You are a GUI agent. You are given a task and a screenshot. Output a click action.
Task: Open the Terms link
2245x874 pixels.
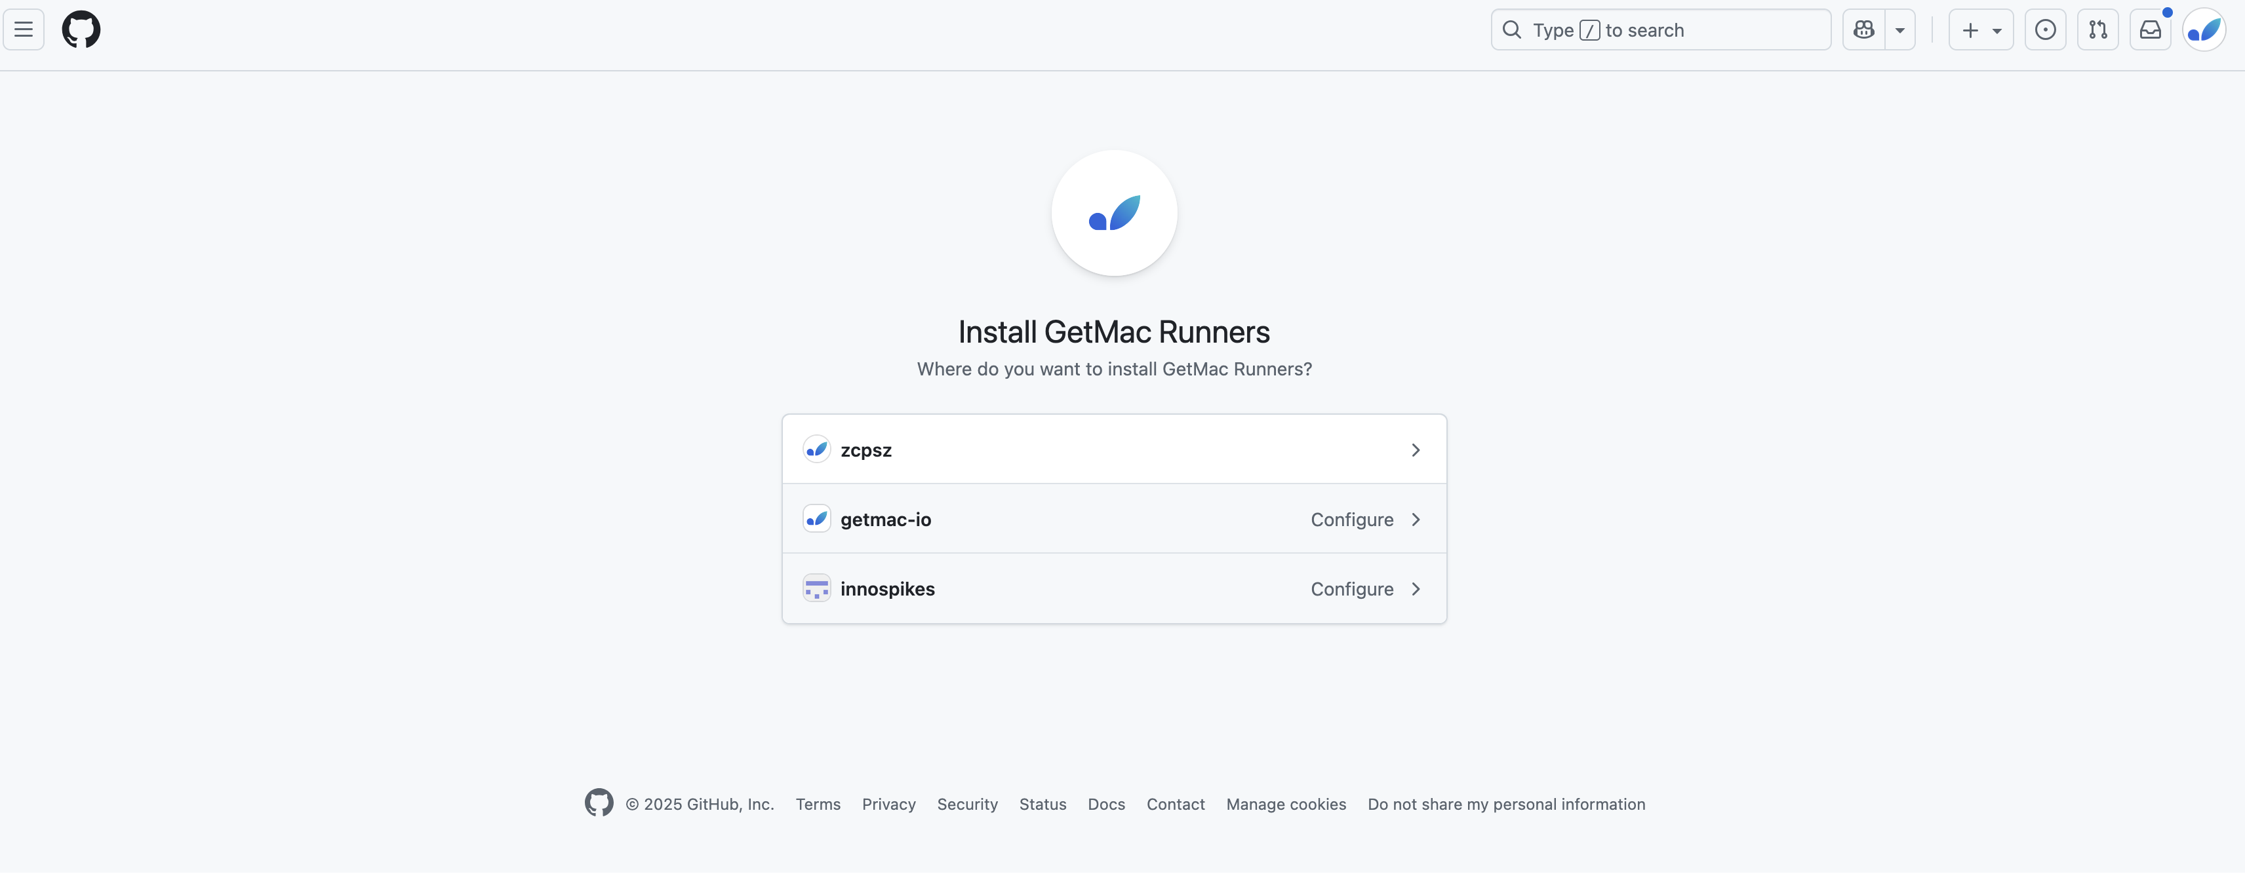click(818, 803)
